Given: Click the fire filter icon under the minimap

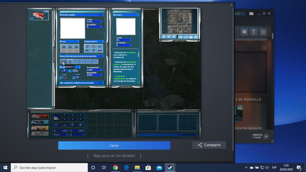Looking at the screenshot, I should [x=180, y=37].
